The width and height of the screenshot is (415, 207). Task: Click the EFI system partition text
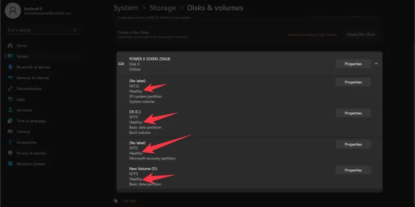tap(146, 96)
